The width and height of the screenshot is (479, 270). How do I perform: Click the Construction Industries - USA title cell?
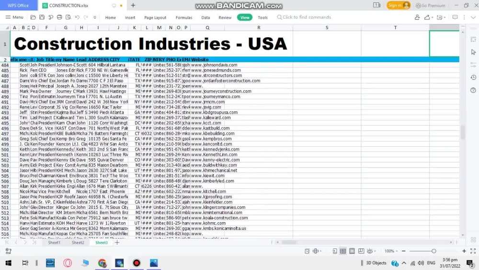[x=151, y=44]
